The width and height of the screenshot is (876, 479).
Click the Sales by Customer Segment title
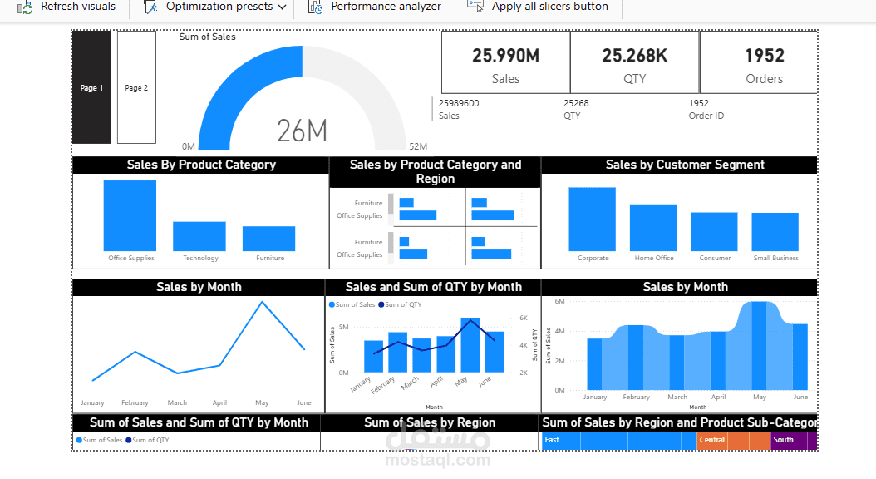point(685,165)
